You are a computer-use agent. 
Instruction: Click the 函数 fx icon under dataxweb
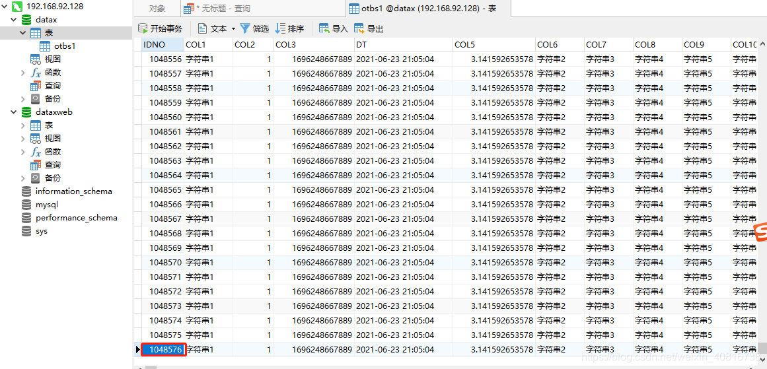pyautogui.click(x=36, y=152)
